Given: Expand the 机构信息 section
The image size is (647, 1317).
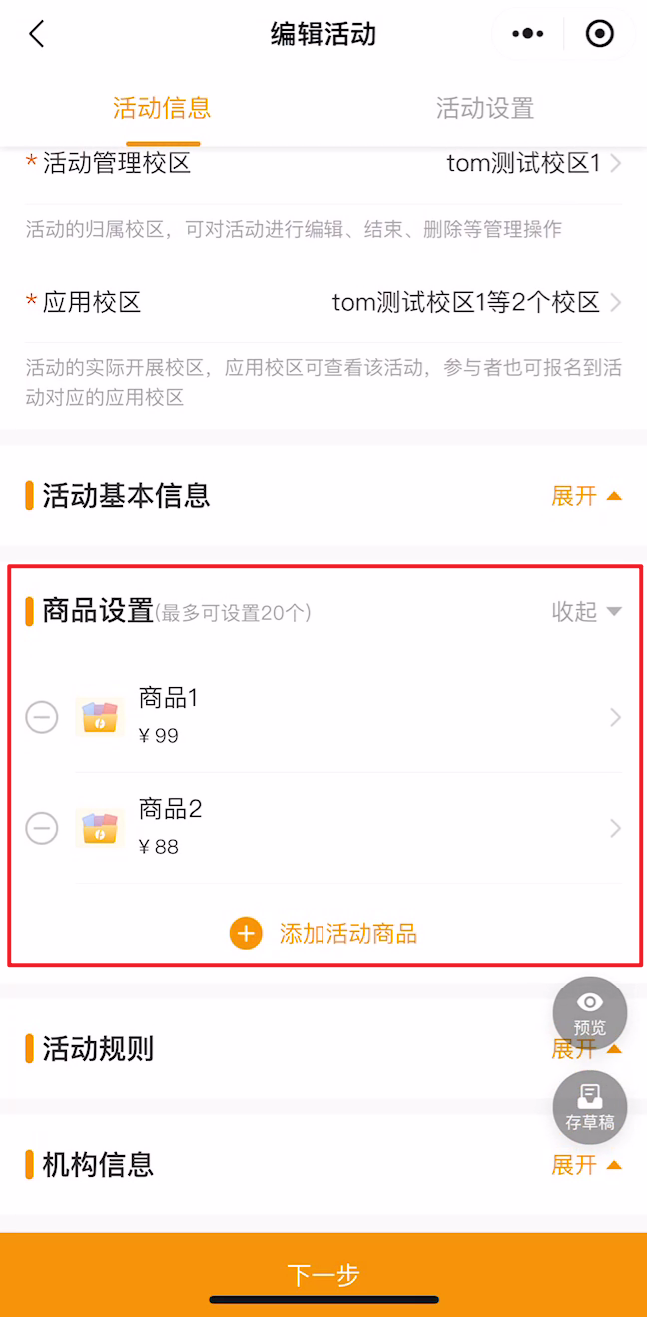Looking at the screenshot, I should [587, 1165].
